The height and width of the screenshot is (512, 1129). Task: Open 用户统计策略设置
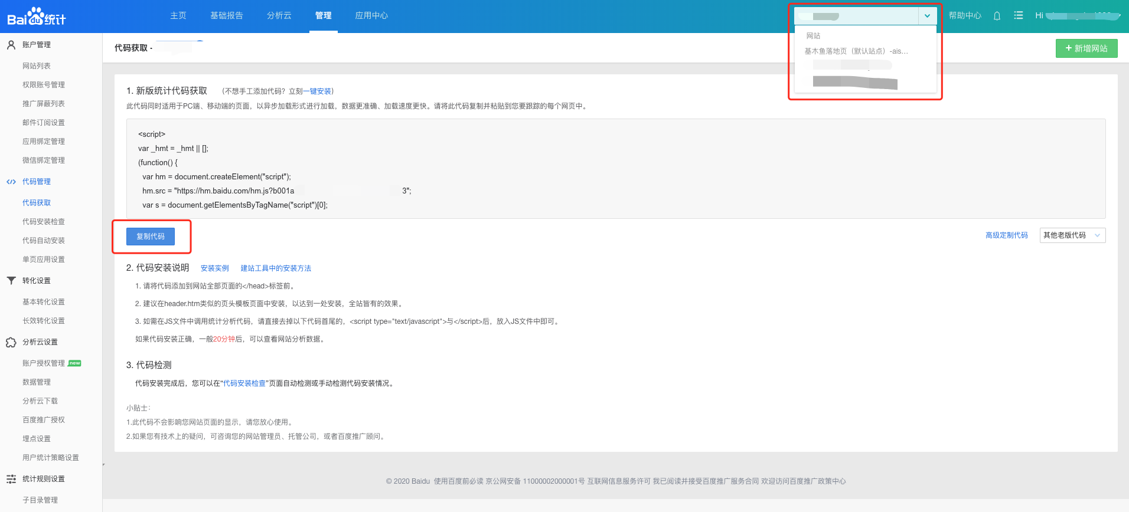click(x=51, y=458)
